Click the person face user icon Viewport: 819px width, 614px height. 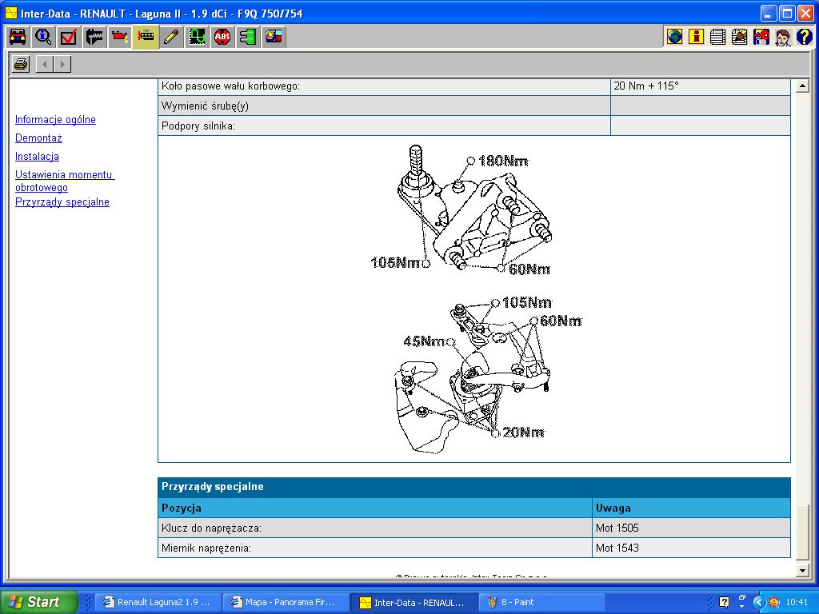pyautogui.click(x=783, y=37)
